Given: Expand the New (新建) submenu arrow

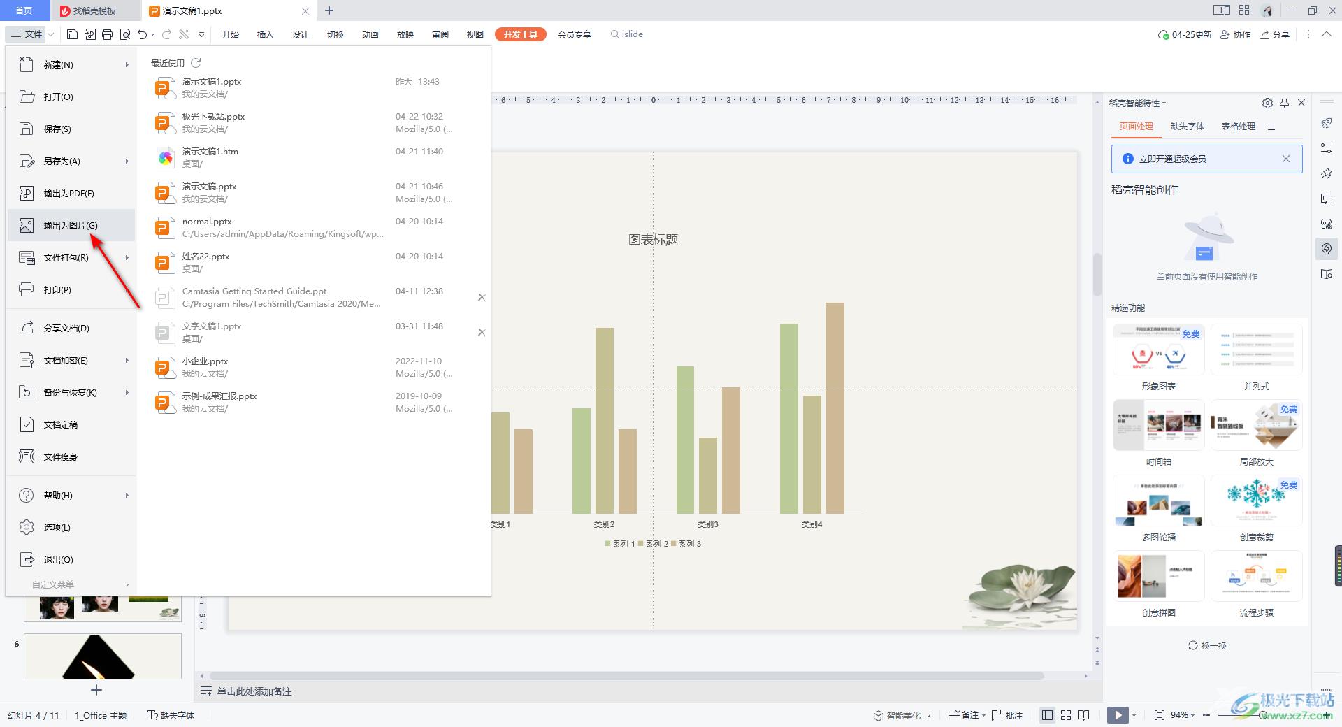Looking at the screenshot, I should tap(127, 64).
